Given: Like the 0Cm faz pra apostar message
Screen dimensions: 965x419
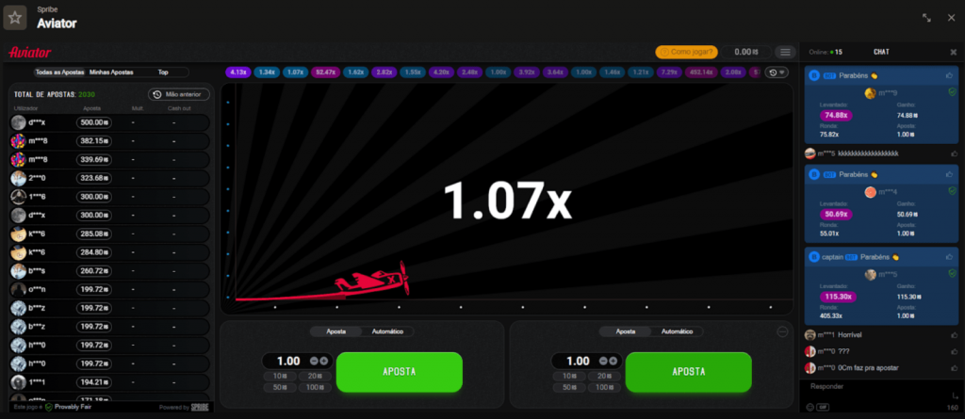Looking at the screenshot, I should [954, 368].
